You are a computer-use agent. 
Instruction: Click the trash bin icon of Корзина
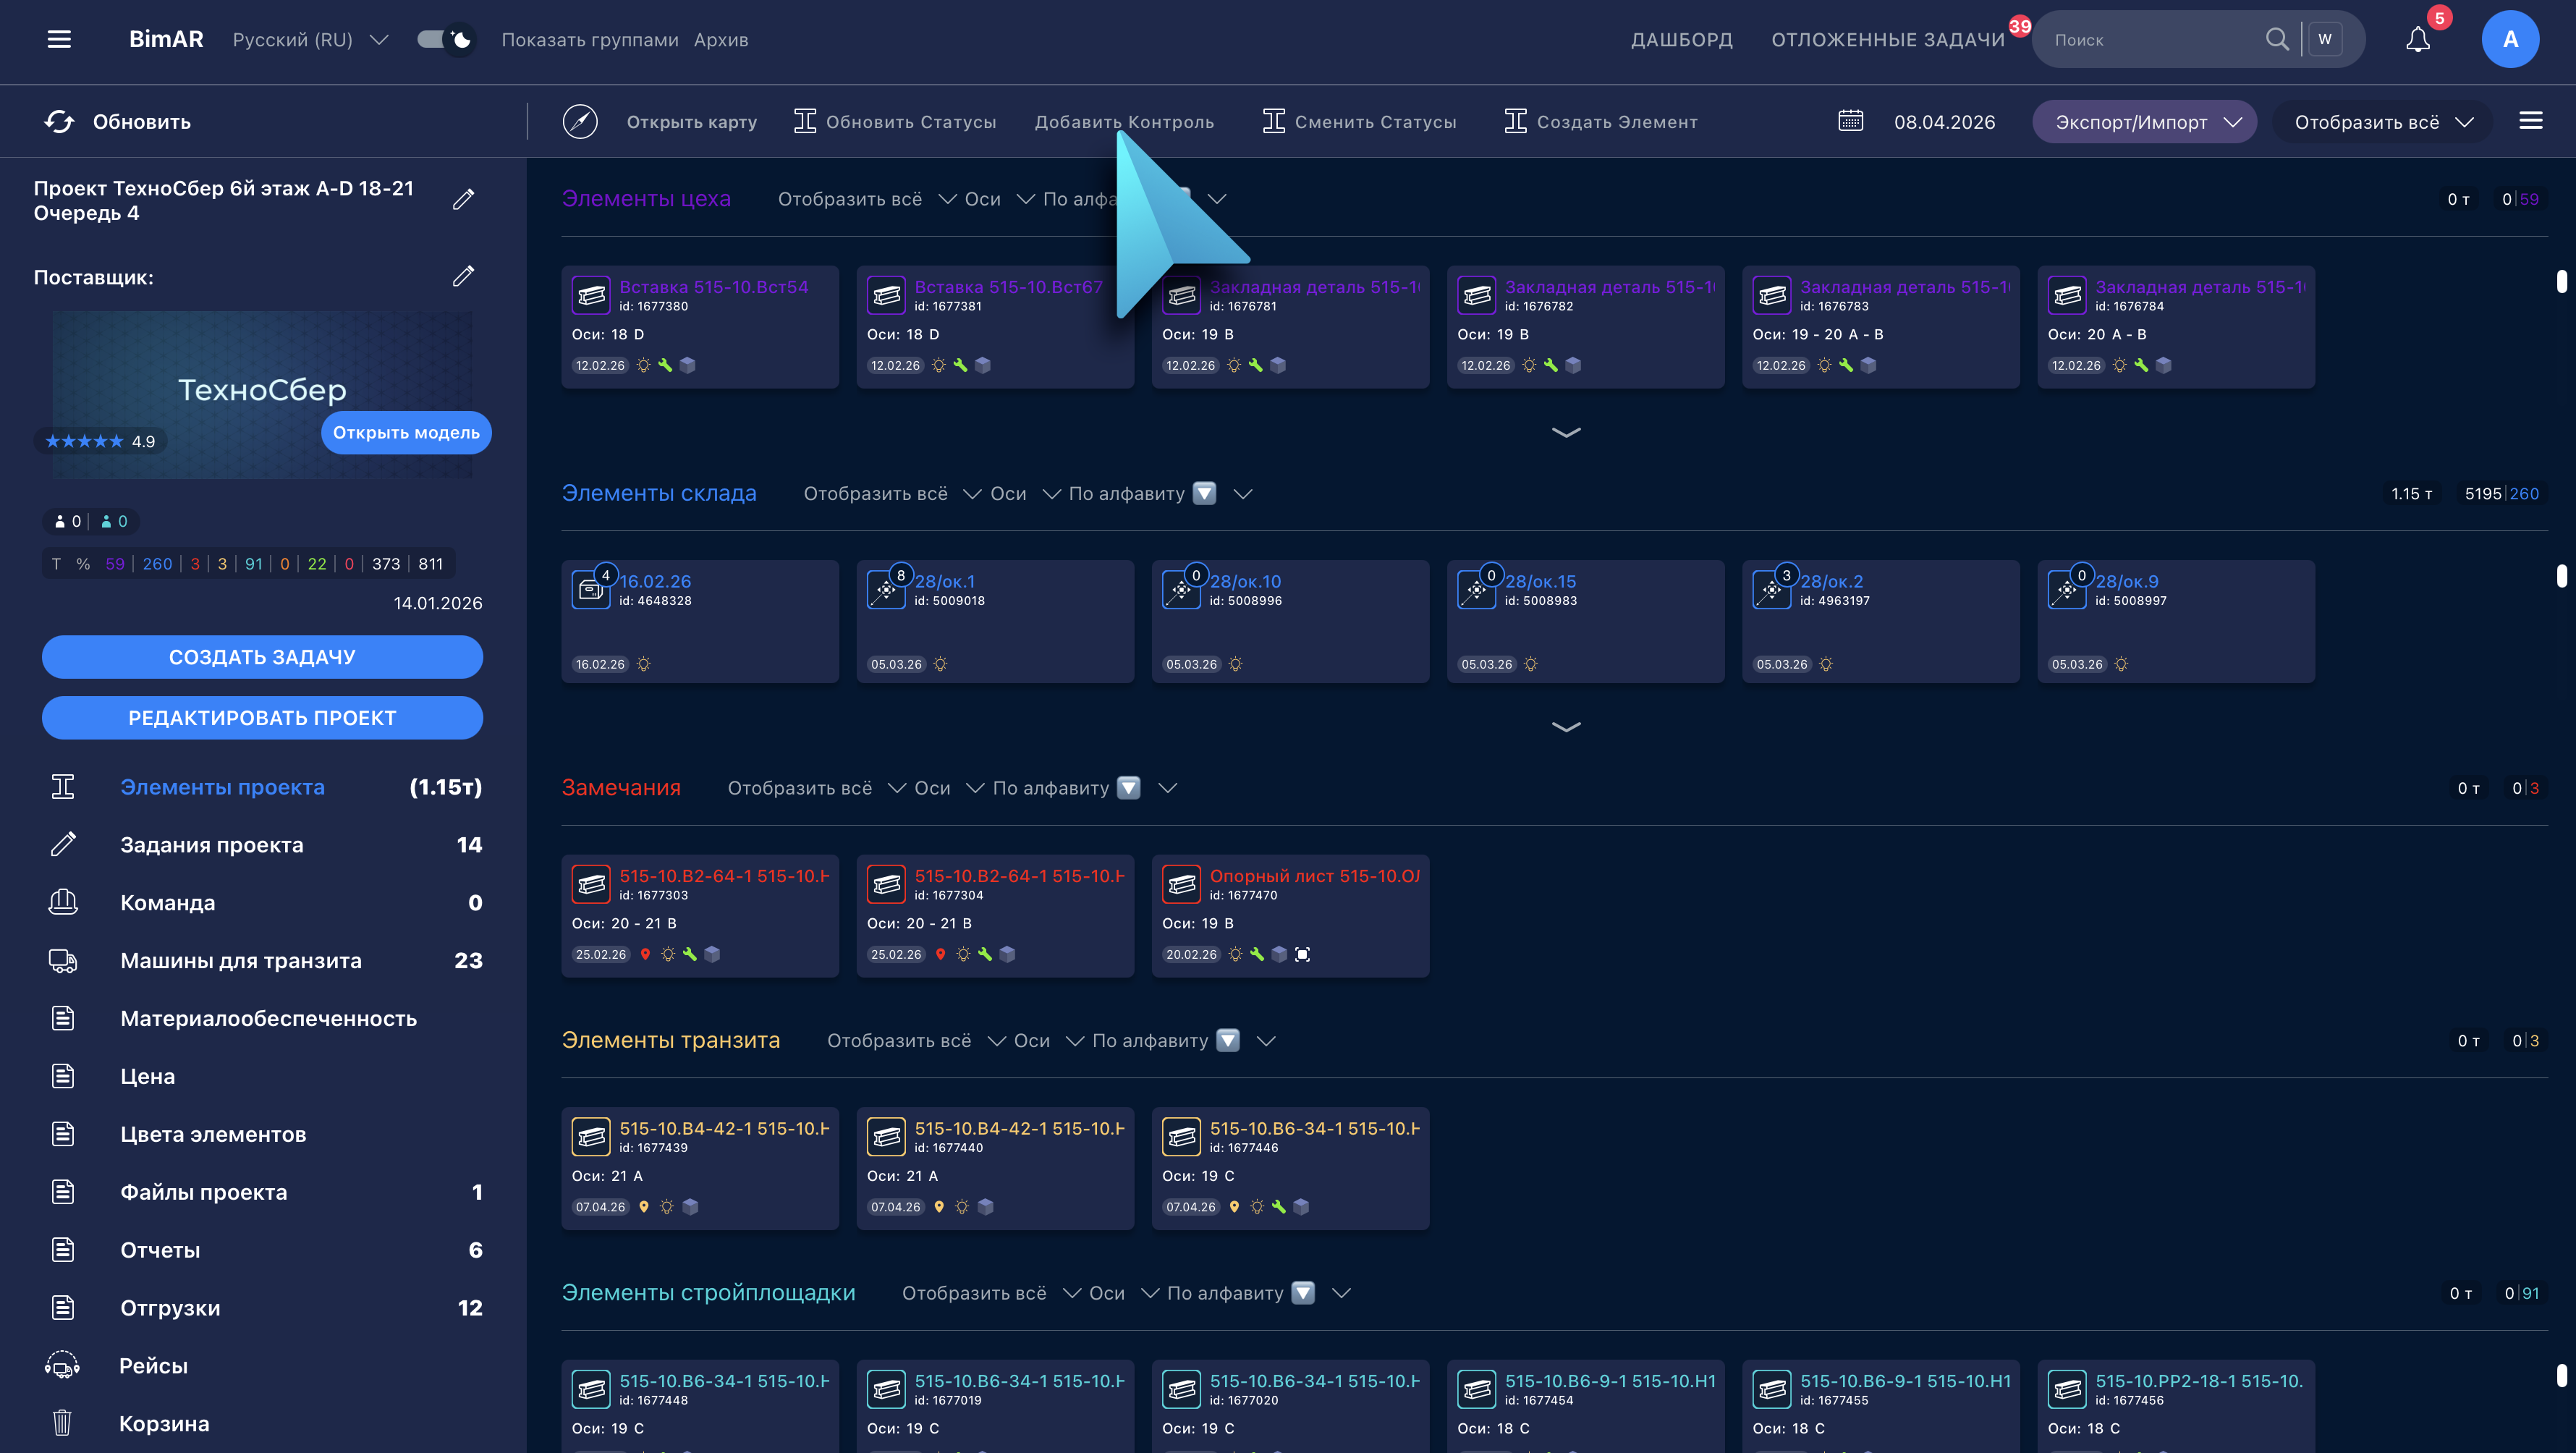pyautogui.click(x=62, y=1422)
